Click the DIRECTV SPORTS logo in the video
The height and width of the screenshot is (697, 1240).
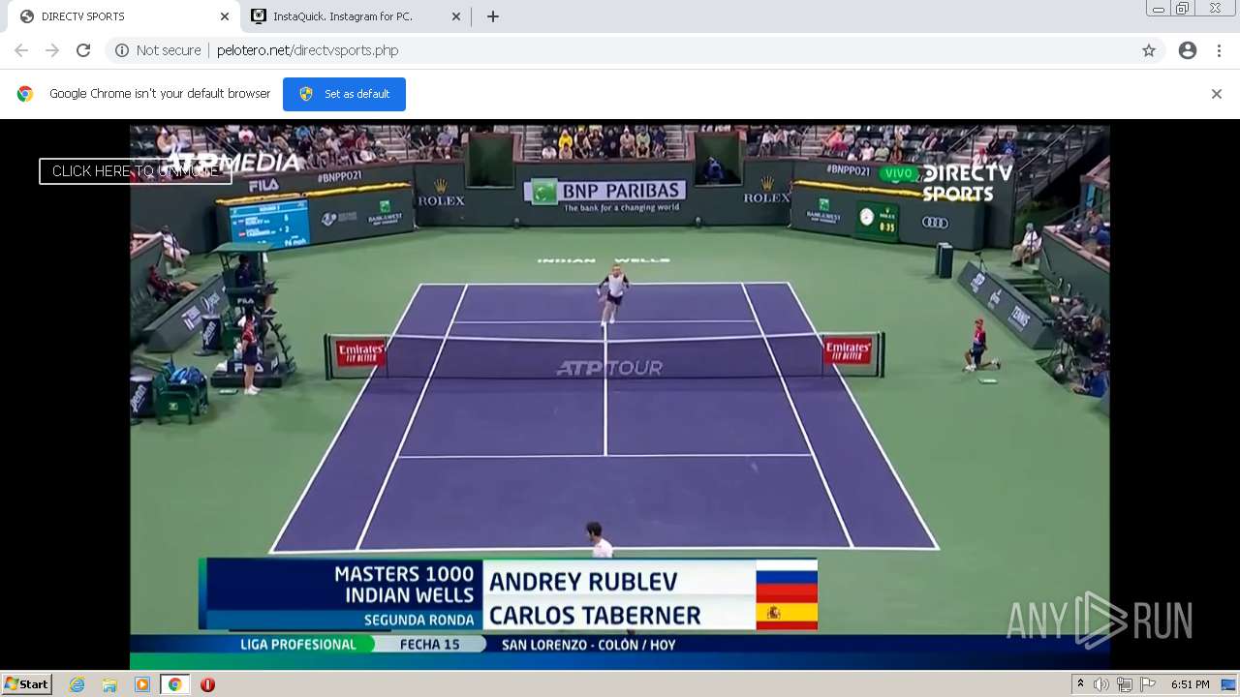(x=967, y=182)
